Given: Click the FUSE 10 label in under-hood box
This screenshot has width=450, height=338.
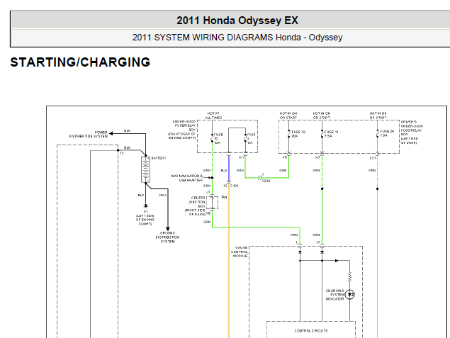Looking at the screenshot, I should pos(218,138).
